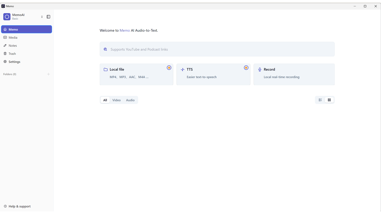Viewport: 381px width, 214px height.
Task: Select the Video filter tab
Action: point(116,100)
